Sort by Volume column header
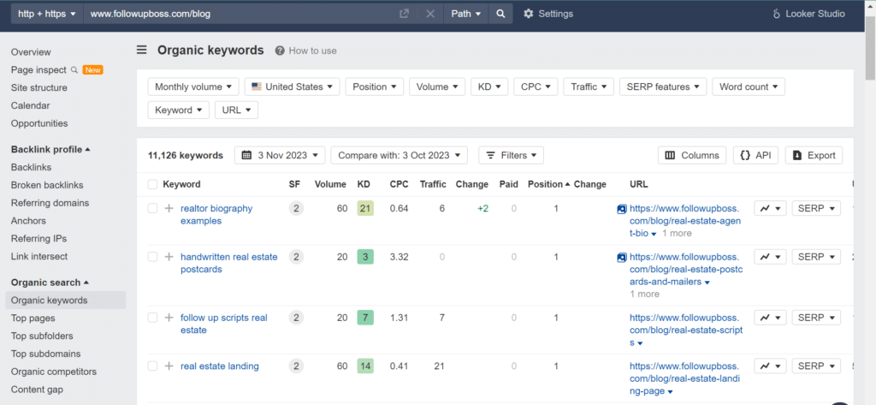The image size is (876, 405). [x=331, y=185]
